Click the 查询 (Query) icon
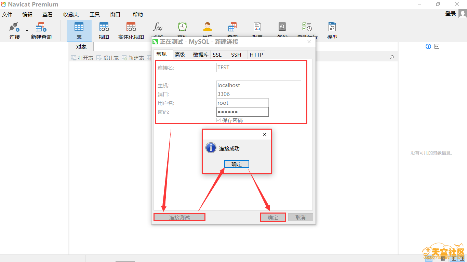Viewport: 467px width, 262px height. [x=232, y=27]
